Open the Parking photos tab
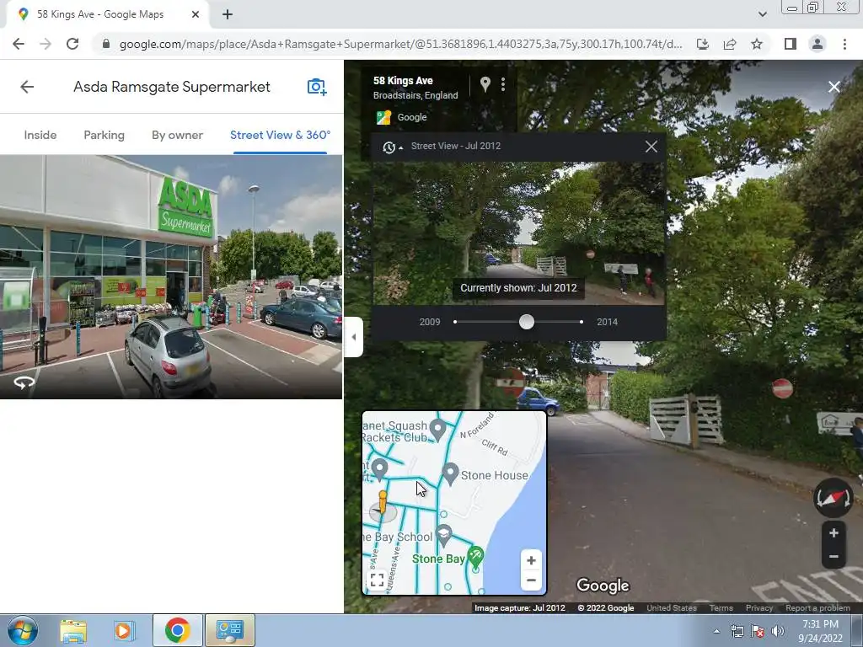This screenshot has height=647, width=863. click(104, 135)
